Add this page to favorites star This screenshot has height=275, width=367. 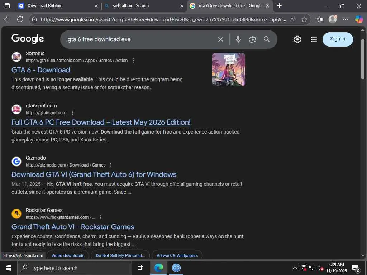[304, 19]
